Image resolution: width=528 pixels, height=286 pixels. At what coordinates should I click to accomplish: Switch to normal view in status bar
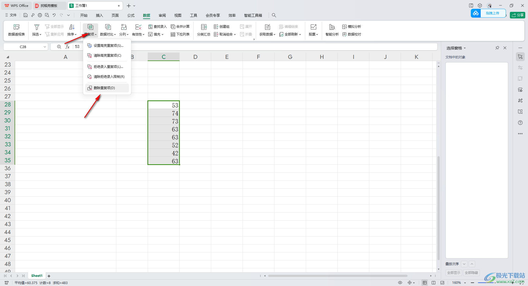point(425,283)
